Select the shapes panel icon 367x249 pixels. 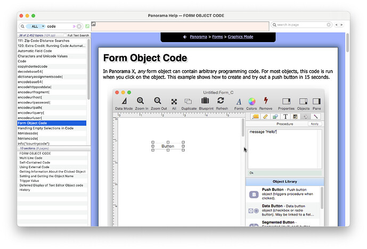(275, 116)
